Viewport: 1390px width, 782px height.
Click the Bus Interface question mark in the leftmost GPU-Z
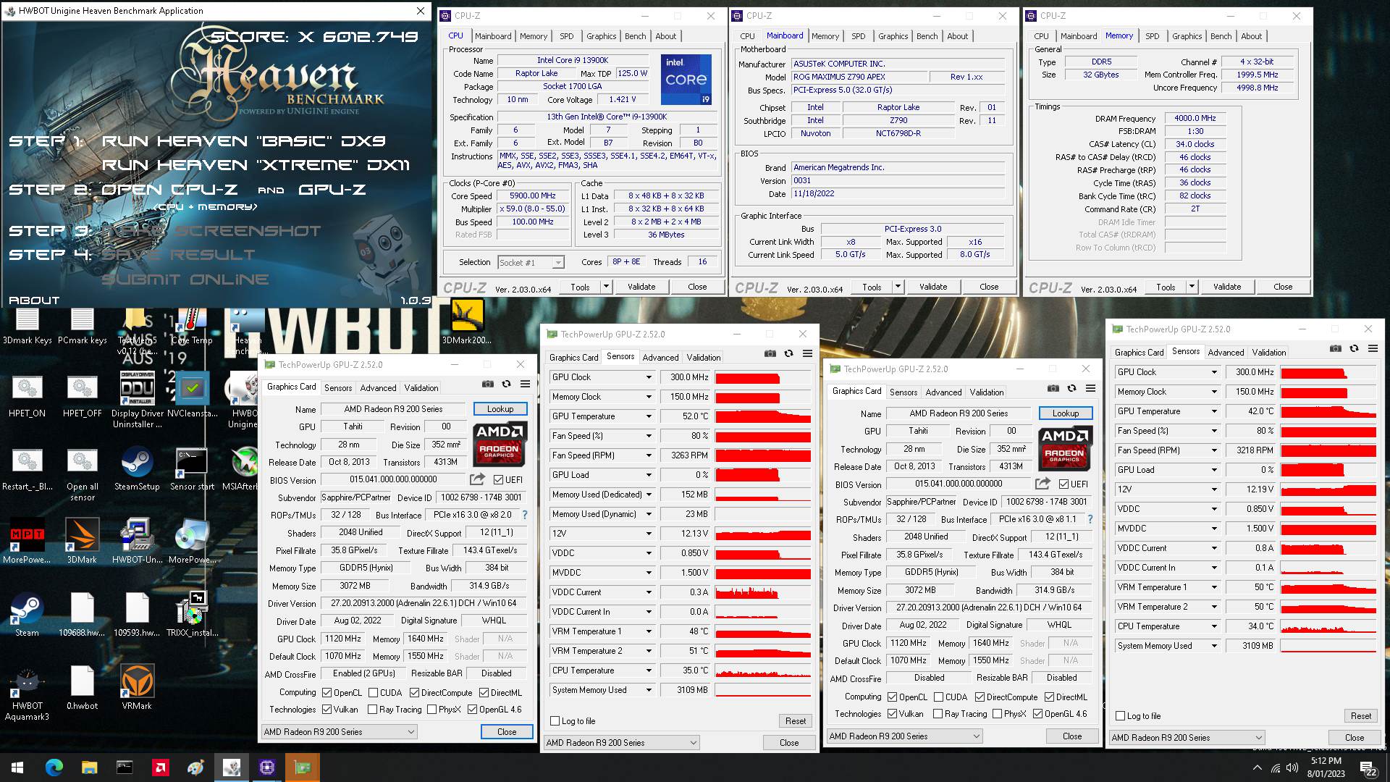click(525, 515)
